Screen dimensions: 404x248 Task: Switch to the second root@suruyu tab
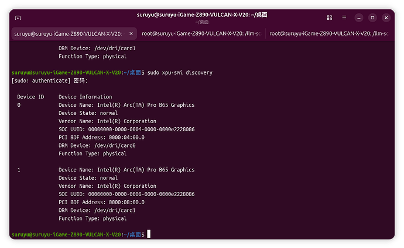[x=201, y=34]
